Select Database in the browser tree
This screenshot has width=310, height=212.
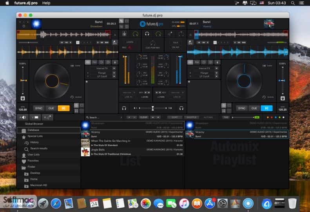(x=49, y=130)
